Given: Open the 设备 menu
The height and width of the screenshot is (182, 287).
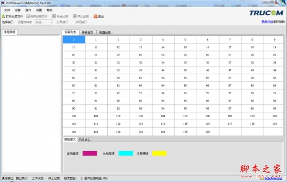Looking at the screenshot, I should (x=18, y=10).
